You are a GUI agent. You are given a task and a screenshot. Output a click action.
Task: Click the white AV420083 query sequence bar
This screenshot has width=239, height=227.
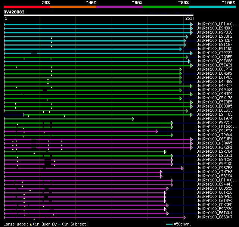[99, 15]
